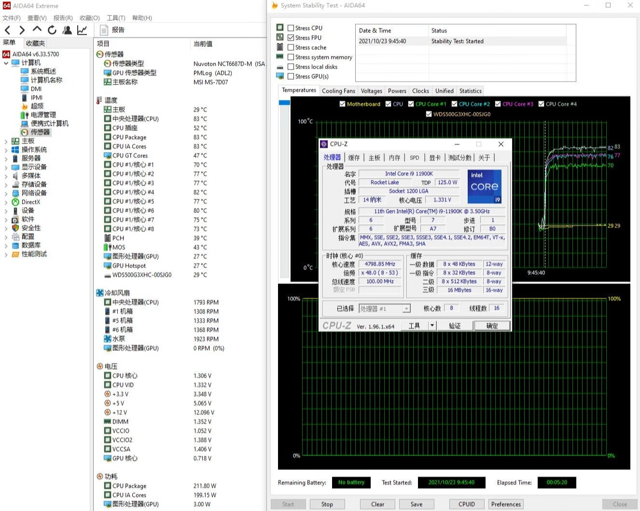Screen dimensions: 640x511
Task: Click the AIDA64 back navigation arrow
Action: (x=7, y=30)
